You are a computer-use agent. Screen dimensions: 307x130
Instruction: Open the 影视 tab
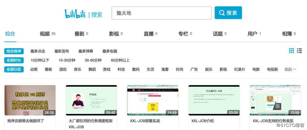[116, 34]
